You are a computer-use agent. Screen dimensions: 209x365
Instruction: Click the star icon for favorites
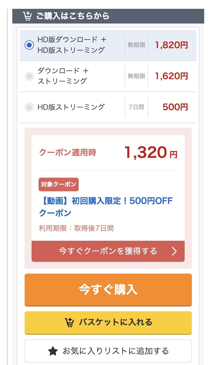click(53, 351)
